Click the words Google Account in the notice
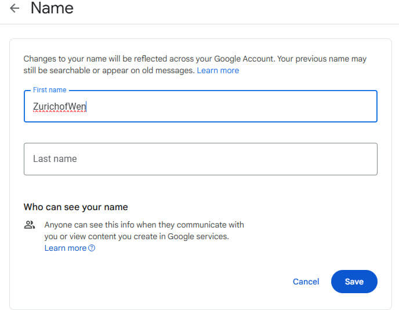399x310 pixels. point(244,59)
